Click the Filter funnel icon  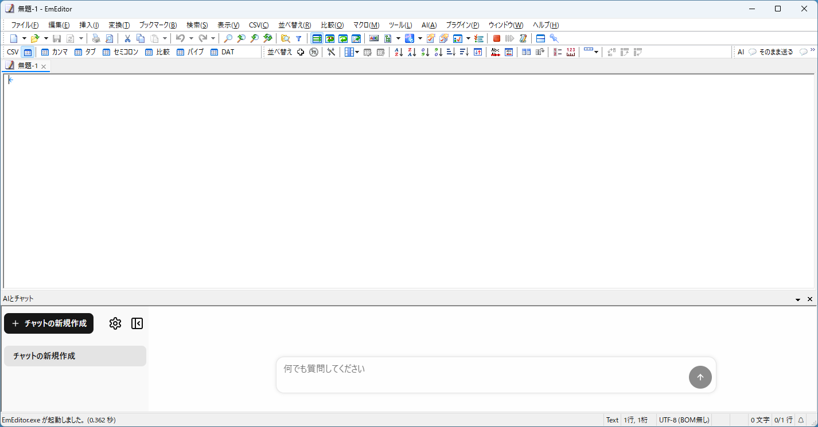pos(298,38)
